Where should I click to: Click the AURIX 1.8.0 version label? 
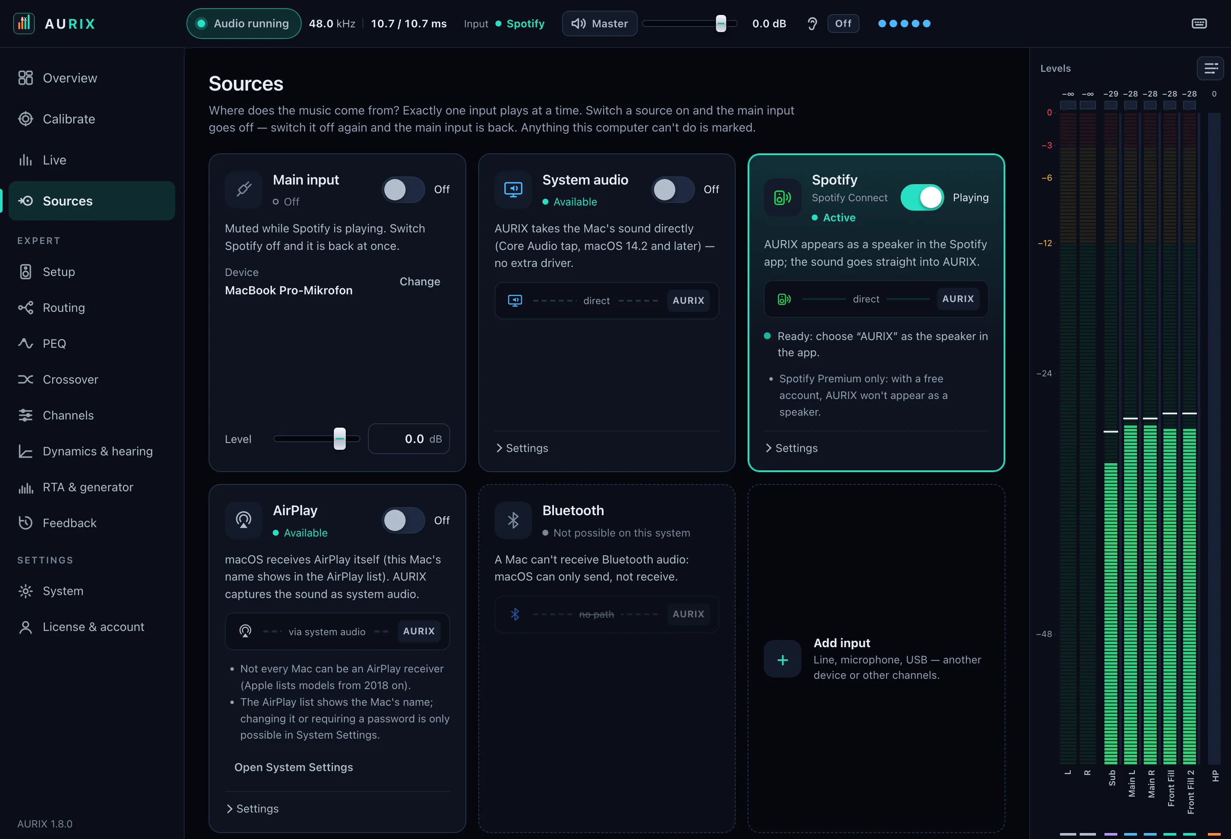[x=44, y=824]
